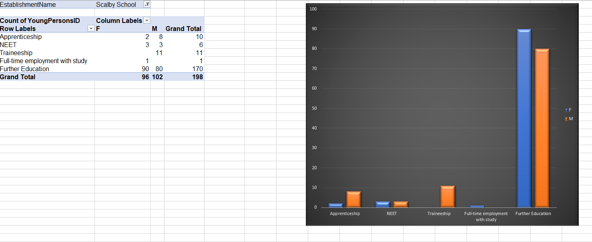Select the orange M bar for Traineeship
This screenshot has width=592, height=242.
click(x=448, y=197)
